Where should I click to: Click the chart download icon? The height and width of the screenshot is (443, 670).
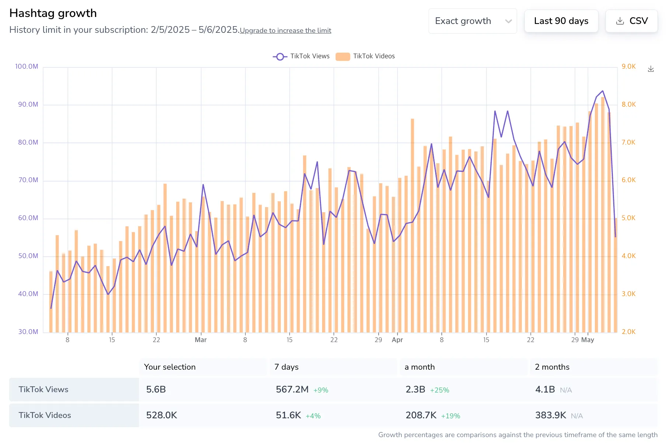[651, 69]
